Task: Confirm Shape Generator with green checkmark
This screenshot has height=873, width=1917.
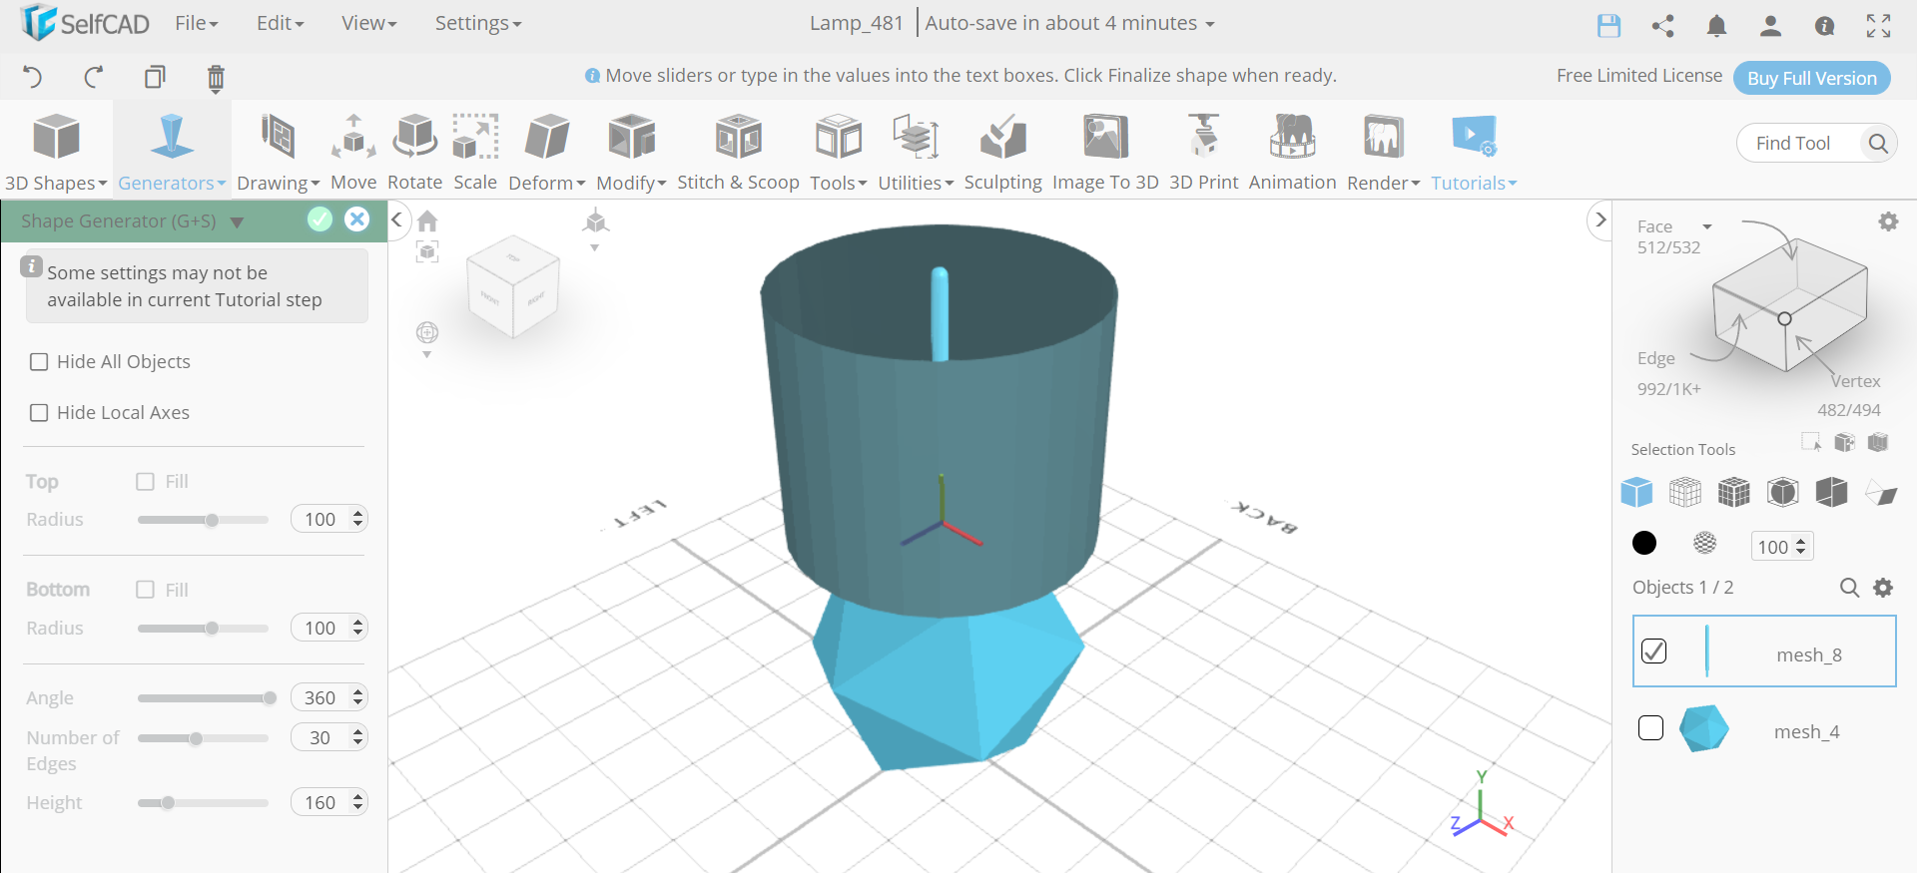Action: tap(319, 219)
